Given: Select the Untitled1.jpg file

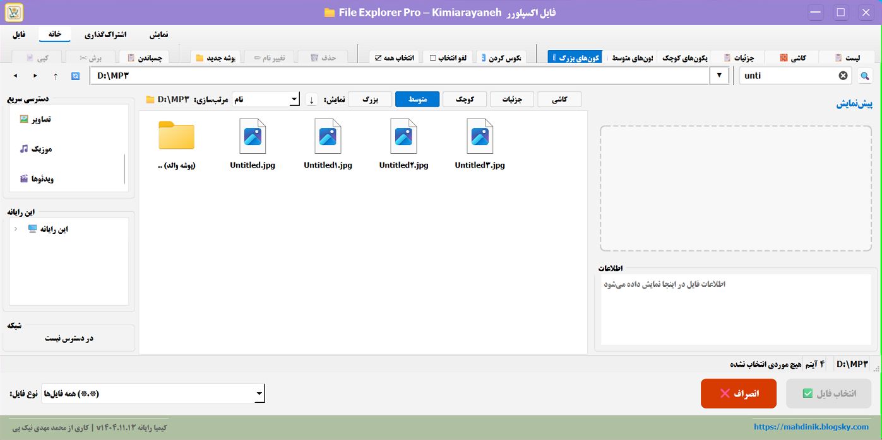Looking at the screenshot, I should (328, 144).
